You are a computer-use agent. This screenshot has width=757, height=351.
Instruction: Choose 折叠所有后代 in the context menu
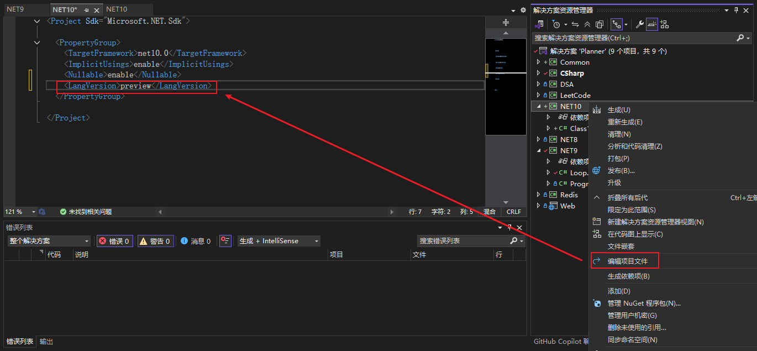[628, 197]
